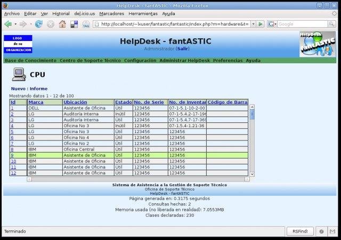Screen dimensions: 341x240
Task: Click the RSFind! status bar button
Action: pos(300,231)
